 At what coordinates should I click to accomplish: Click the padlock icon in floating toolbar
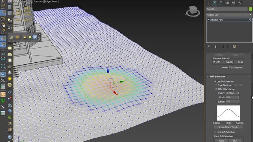25,37
